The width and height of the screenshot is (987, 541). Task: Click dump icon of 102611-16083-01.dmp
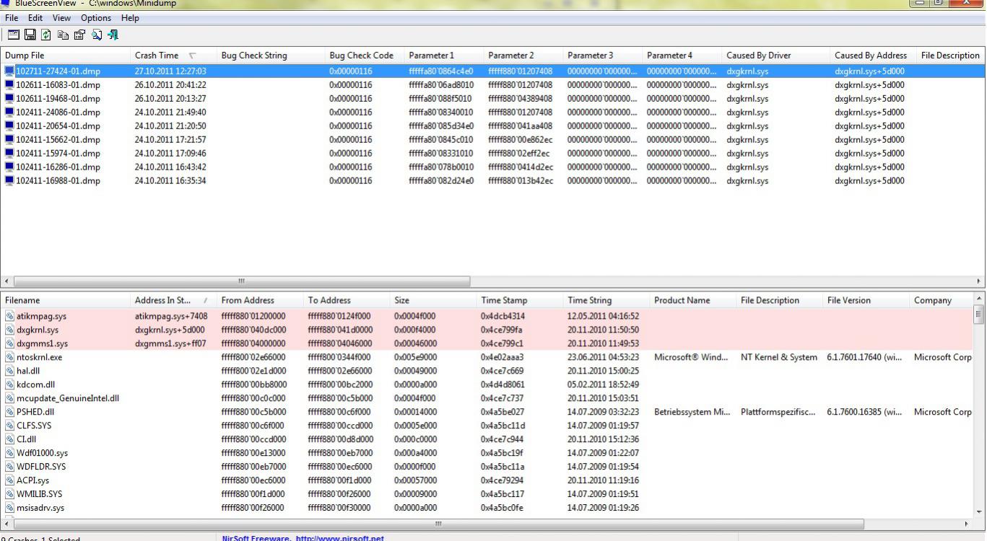[x=9, y=85]
